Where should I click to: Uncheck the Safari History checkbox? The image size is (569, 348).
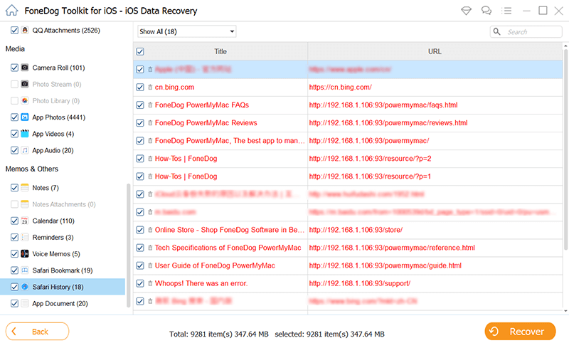point(14,287)
